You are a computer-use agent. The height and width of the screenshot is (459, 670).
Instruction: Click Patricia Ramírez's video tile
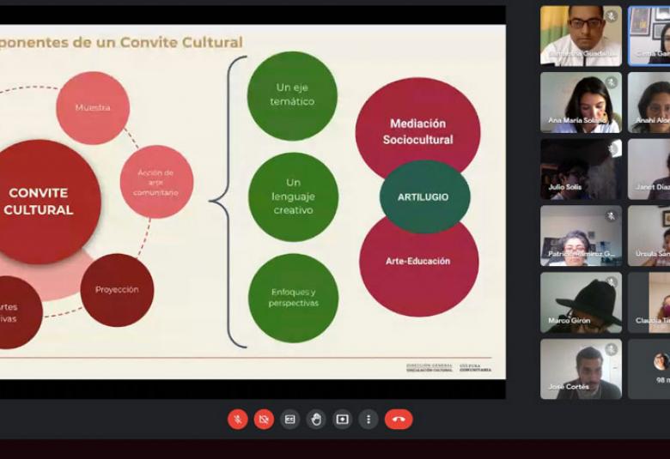(x=581, y=236)
